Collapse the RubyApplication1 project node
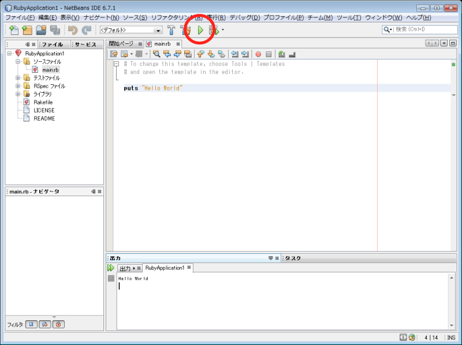This screenshot has height=345, width=462. point(9,53)
